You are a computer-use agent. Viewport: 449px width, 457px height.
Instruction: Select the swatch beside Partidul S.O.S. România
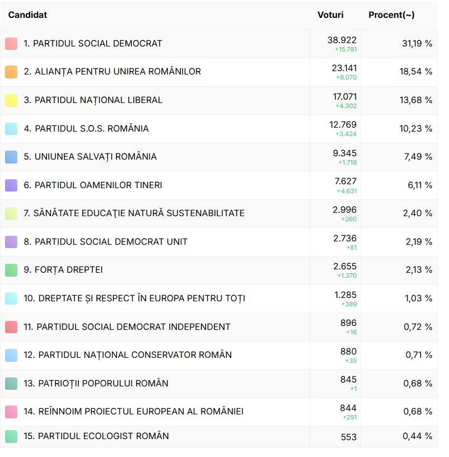pyautogui.click(x=11, y=129)
